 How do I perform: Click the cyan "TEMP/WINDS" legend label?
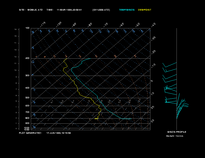[127, 10]
